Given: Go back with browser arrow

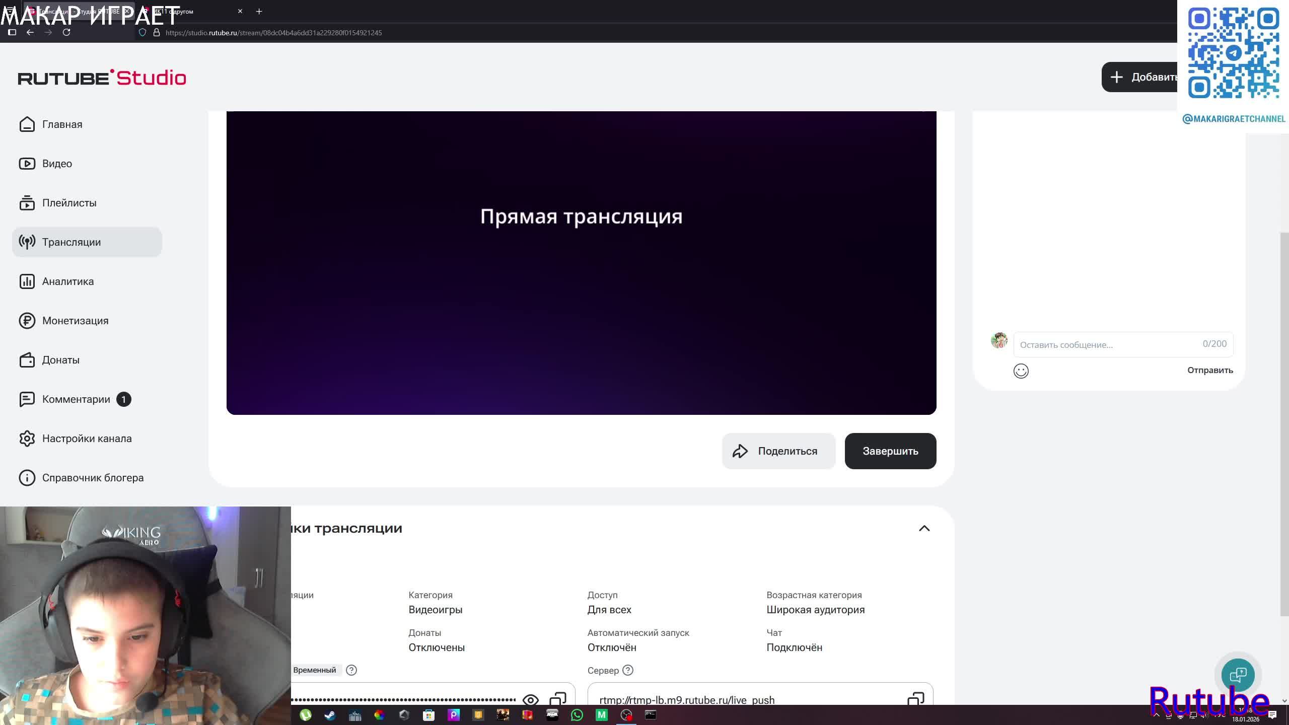Looking at the screenshot, I should (x=30, y=32).
